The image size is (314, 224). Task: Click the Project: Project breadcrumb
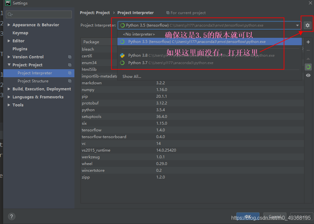[x=95, y=13]
